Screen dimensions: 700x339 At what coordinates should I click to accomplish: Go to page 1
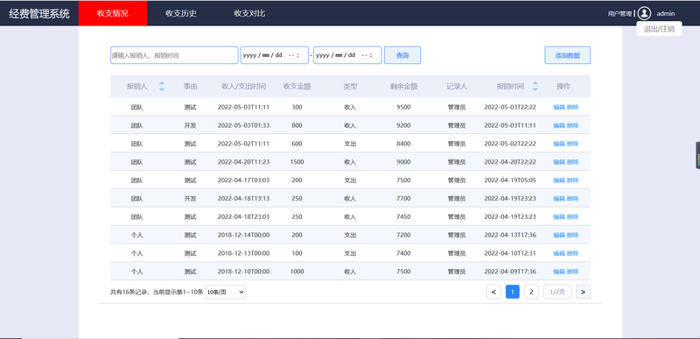(x=513, y=292)
